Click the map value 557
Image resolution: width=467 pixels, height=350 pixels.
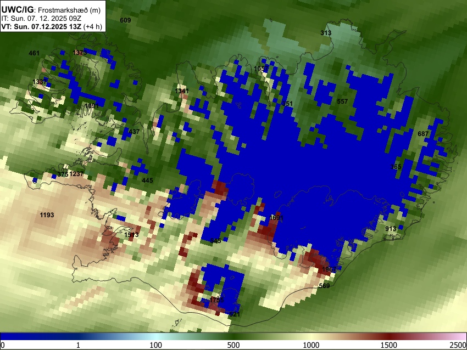click(x=342, y=101)
